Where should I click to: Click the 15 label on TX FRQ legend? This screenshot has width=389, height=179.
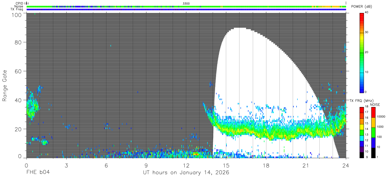366,123
